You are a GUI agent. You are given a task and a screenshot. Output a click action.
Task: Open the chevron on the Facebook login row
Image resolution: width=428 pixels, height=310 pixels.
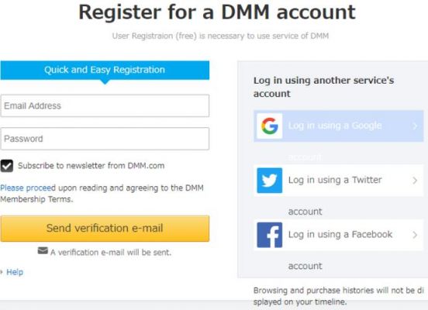tap(415, 235)
